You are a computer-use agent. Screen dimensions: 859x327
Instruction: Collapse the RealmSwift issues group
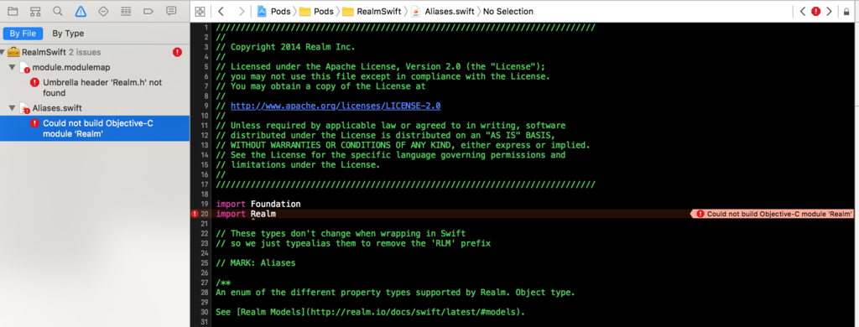(3, 52)
